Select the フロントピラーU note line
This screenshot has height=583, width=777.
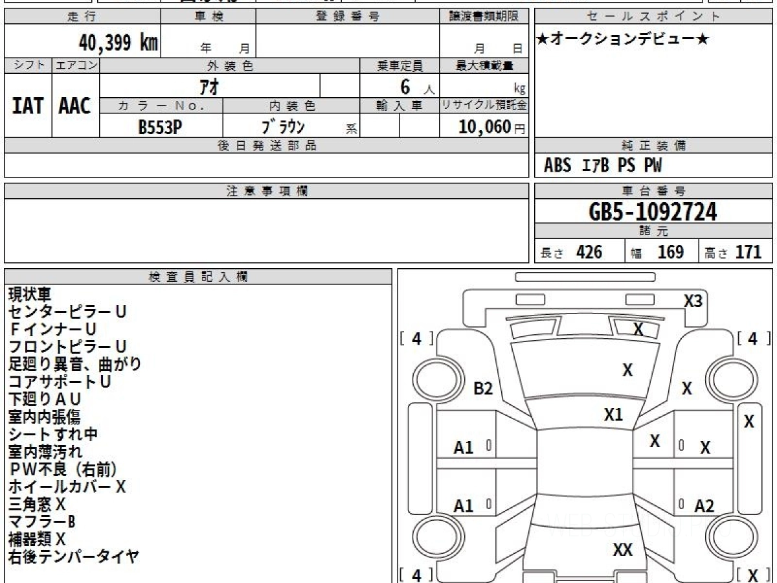(x=67, y=347)
